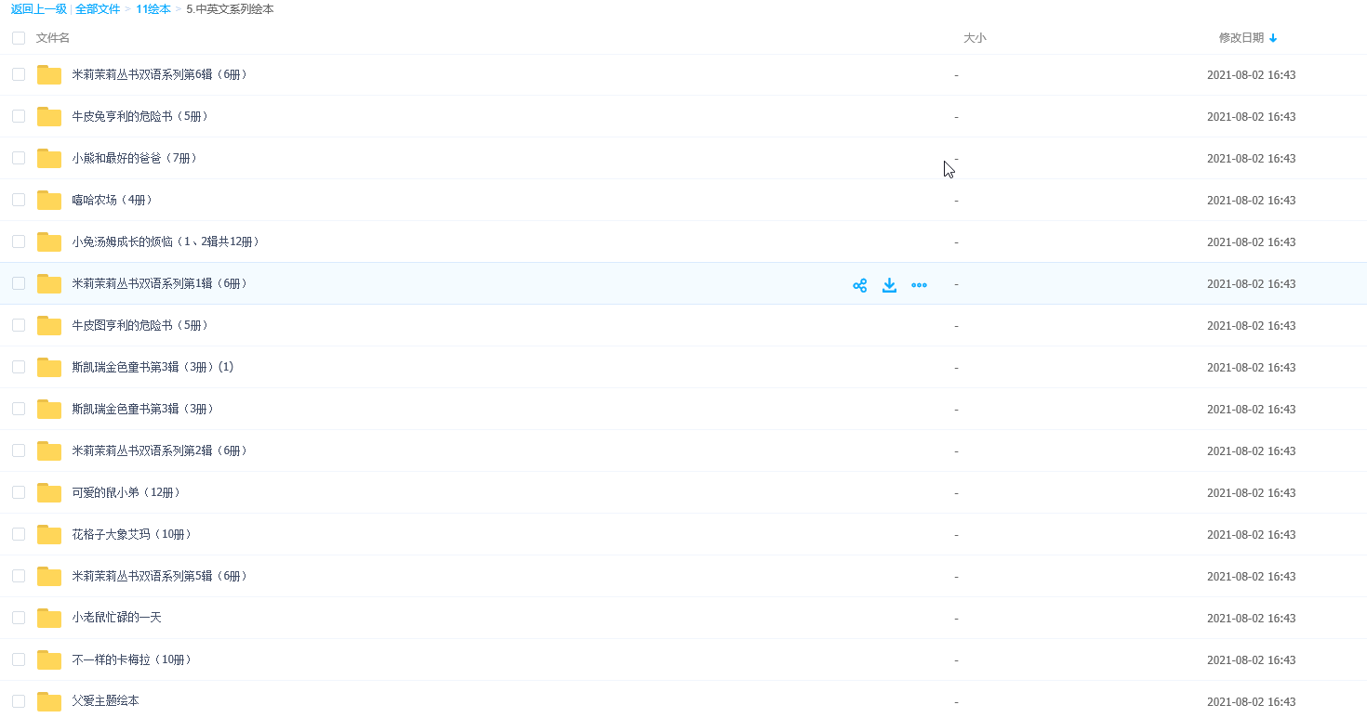The width and height of the screenshot is (1367, 718).
Task: Click folder icon for 嘻哈农场（4册）
Action: point(48,201)
